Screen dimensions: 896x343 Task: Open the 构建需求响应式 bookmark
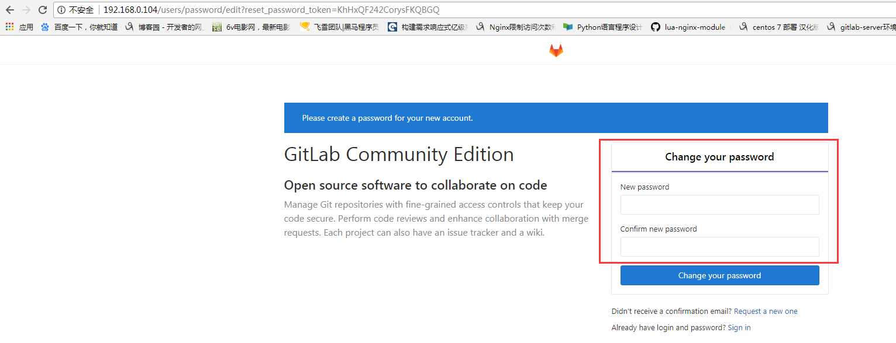point(428,27)
